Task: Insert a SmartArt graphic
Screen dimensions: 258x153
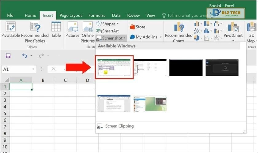Action: pyautogui.click(x=107, y=31)
